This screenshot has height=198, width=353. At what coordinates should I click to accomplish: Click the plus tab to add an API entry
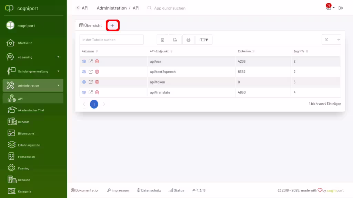point(112,25)
